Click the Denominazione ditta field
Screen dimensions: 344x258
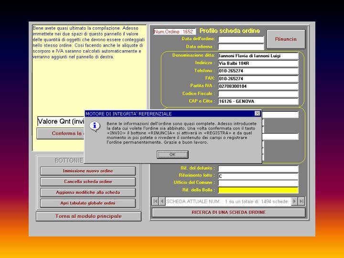258,56
